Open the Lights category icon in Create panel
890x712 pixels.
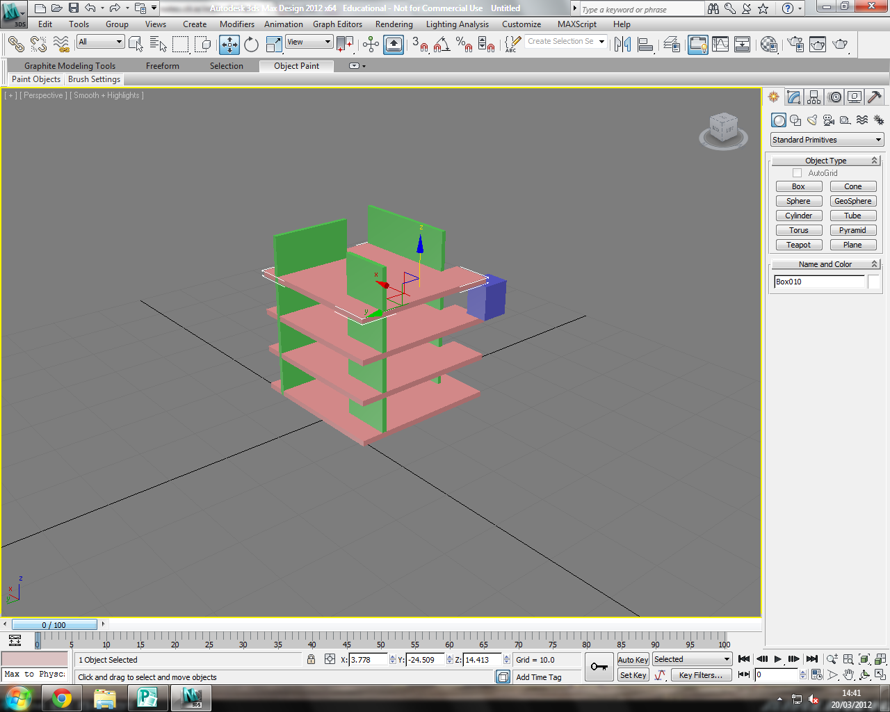point(812,120)
